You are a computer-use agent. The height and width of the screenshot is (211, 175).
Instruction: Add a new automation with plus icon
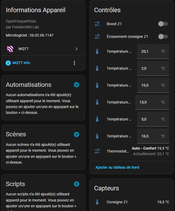click(x=77, y=85)
